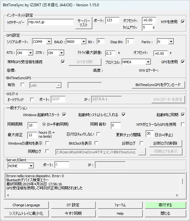Screen dimensions: 190x221
Task: Enable the WSJT-X オートグリッド checkbox
Action: pyautogui.click(x=32, y=100)
